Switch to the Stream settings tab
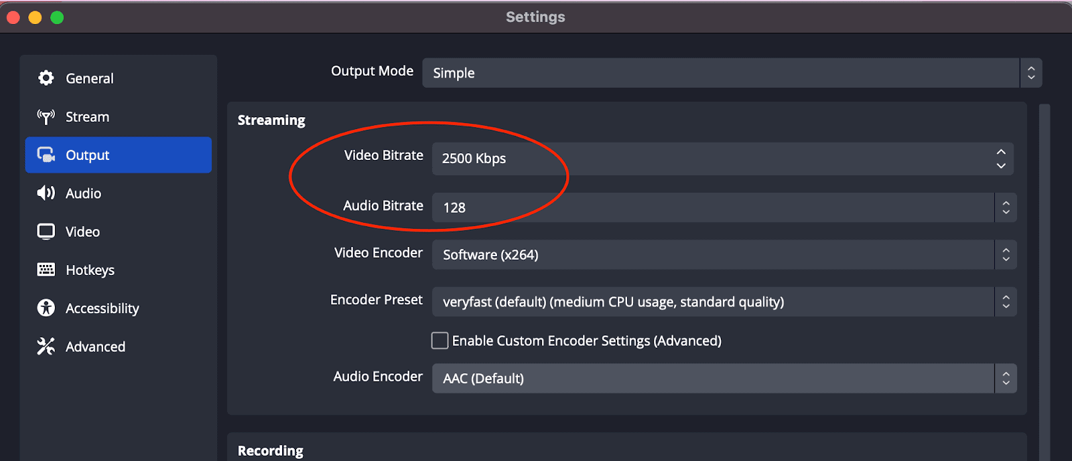This screenshot has width=1072, height=461. click(87, 117)
